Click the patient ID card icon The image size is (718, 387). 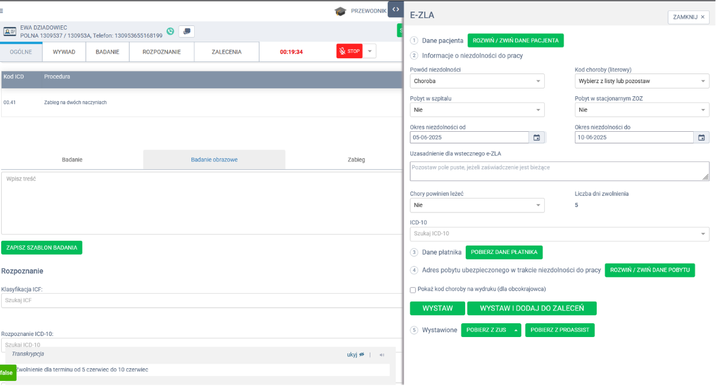coord(10,31)
